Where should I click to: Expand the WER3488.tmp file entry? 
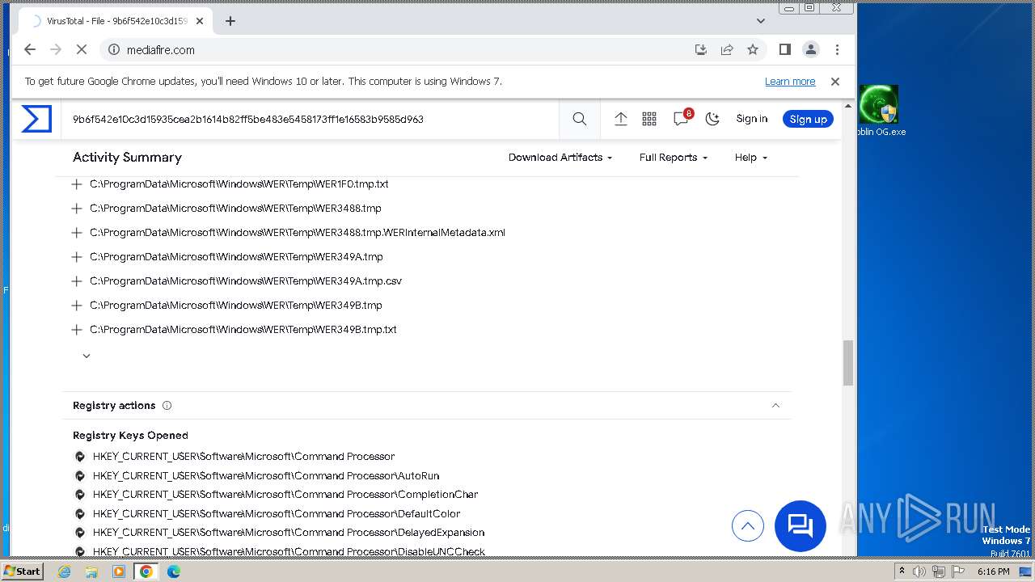[x=77, y=209]
